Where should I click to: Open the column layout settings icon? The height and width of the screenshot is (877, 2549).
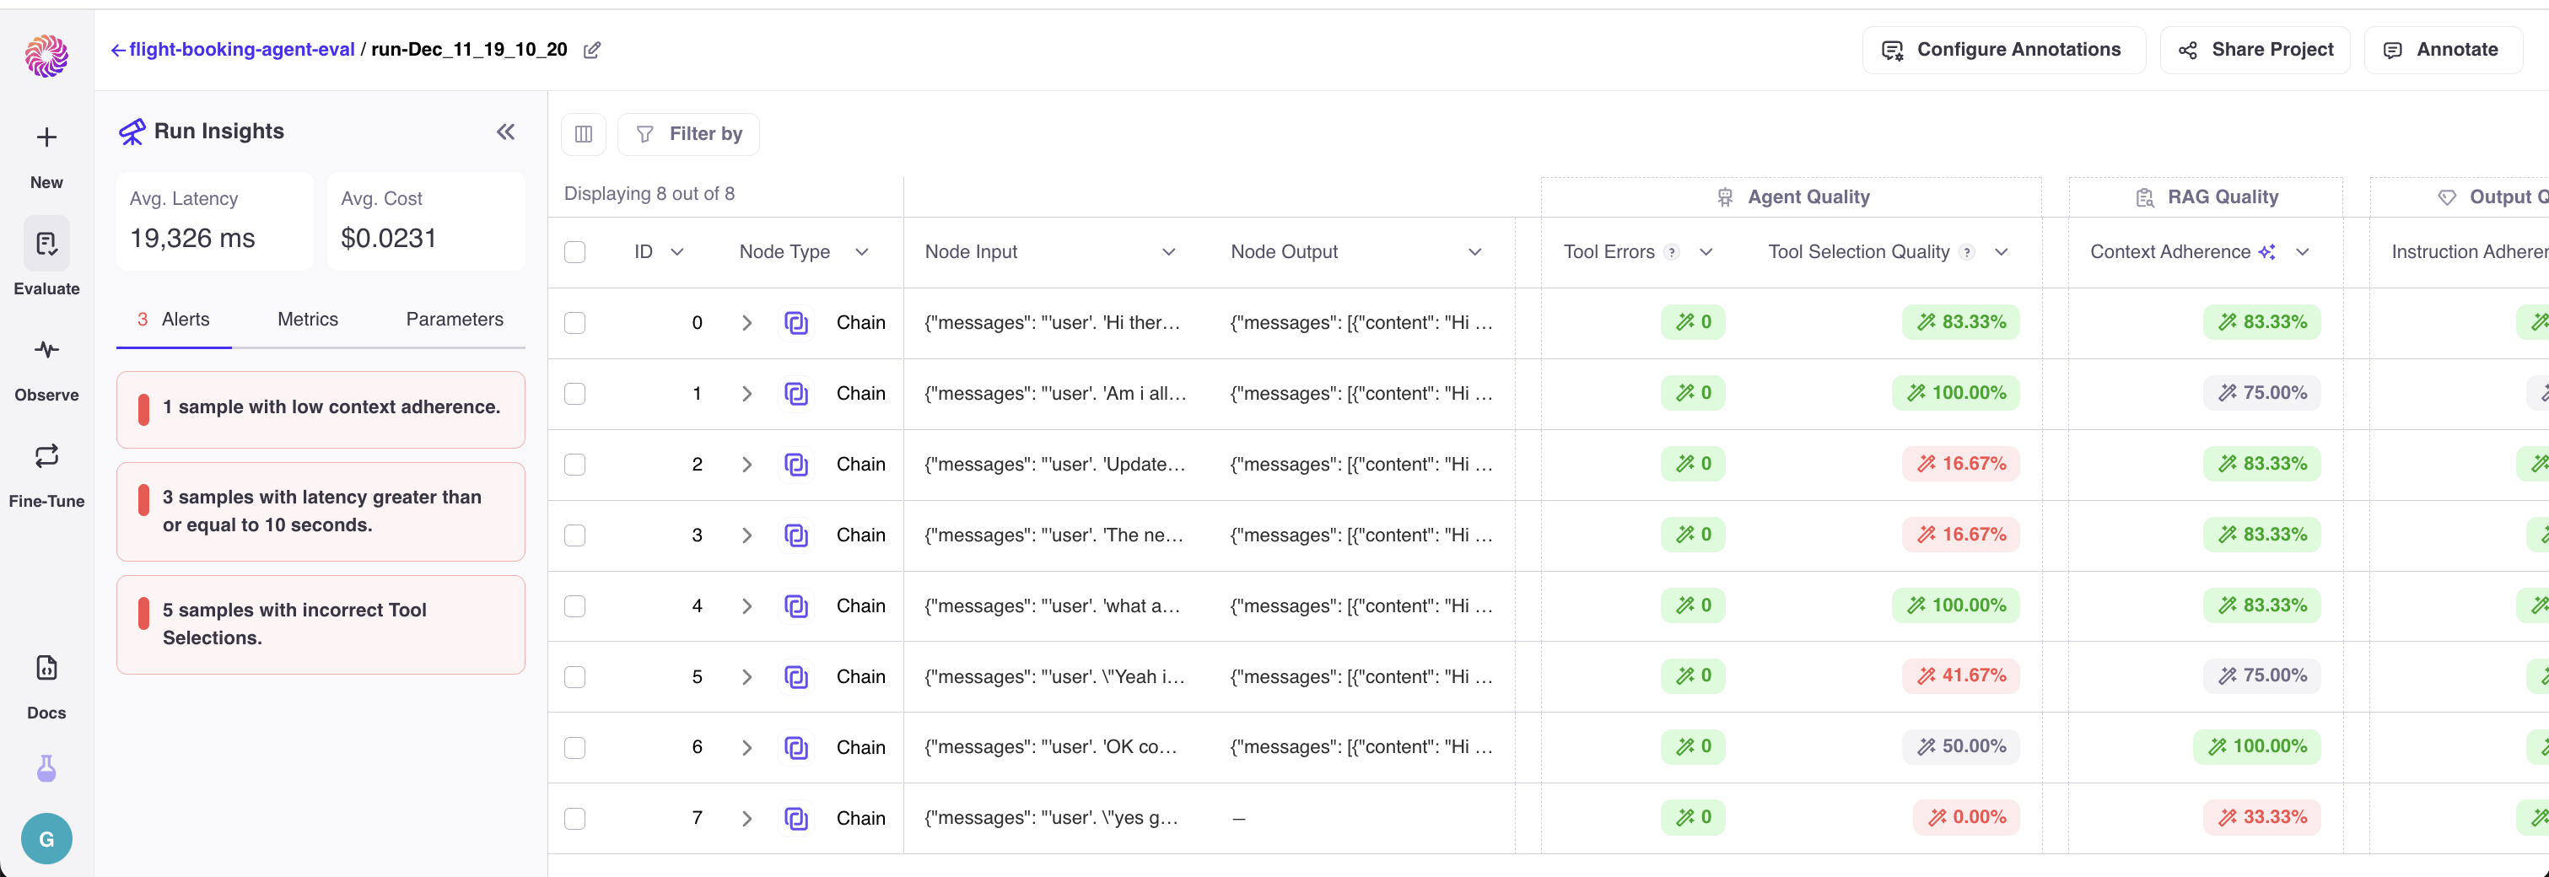pos(584,134)
